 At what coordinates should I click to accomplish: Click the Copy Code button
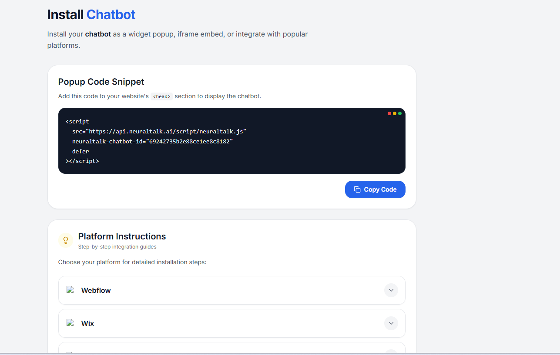[375, 189]
